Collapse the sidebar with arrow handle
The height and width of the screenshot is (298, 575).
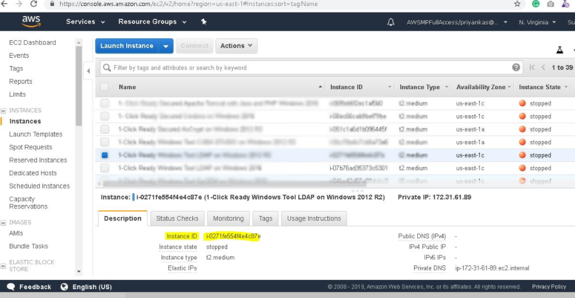tap(88, 71)
